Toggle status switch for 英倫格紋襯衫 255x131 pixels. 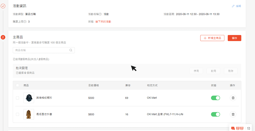[215, 98]
